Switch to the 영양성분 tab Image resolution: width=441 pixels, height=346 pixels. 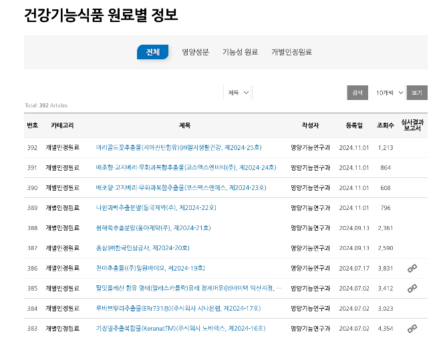tap(196, 52)
